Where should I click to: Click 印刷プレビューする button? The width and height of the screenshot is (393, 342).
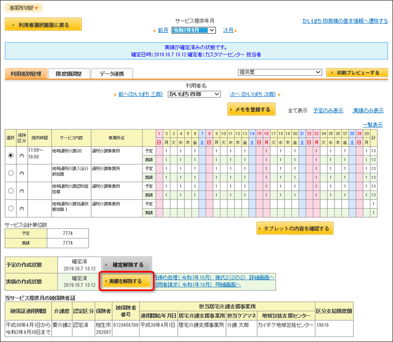click(x=357, y=72)
